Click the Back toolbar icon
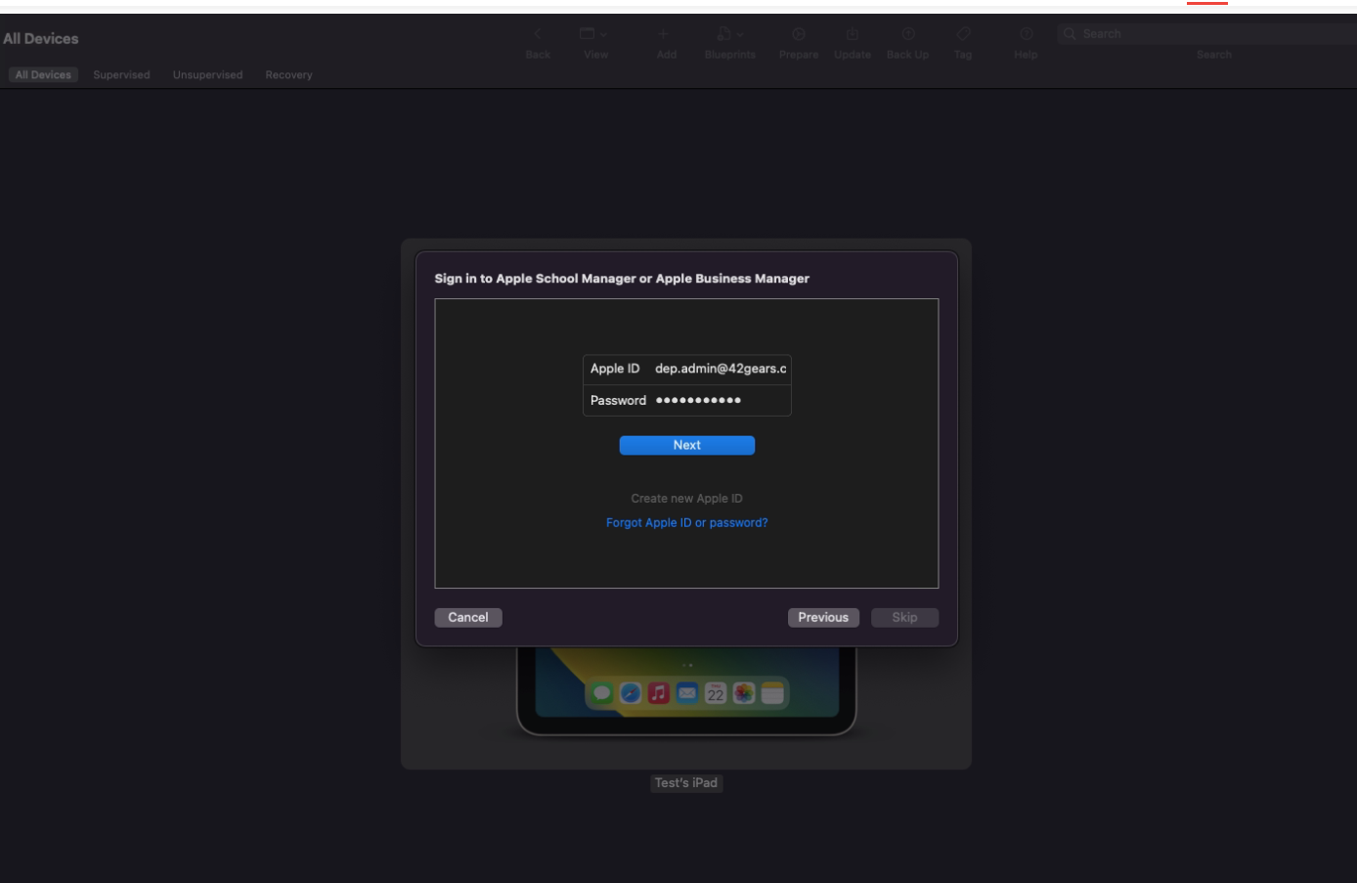Image resolution: width=1357 pixels, height=883 pixels. 538,35
